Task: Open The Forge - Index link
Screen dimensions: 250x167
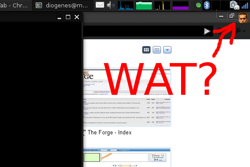Action: 110,132
